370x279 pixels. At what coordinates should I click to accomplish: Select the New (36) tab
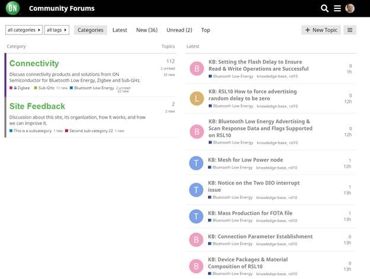pyautogui.click(x=147, y=30)
